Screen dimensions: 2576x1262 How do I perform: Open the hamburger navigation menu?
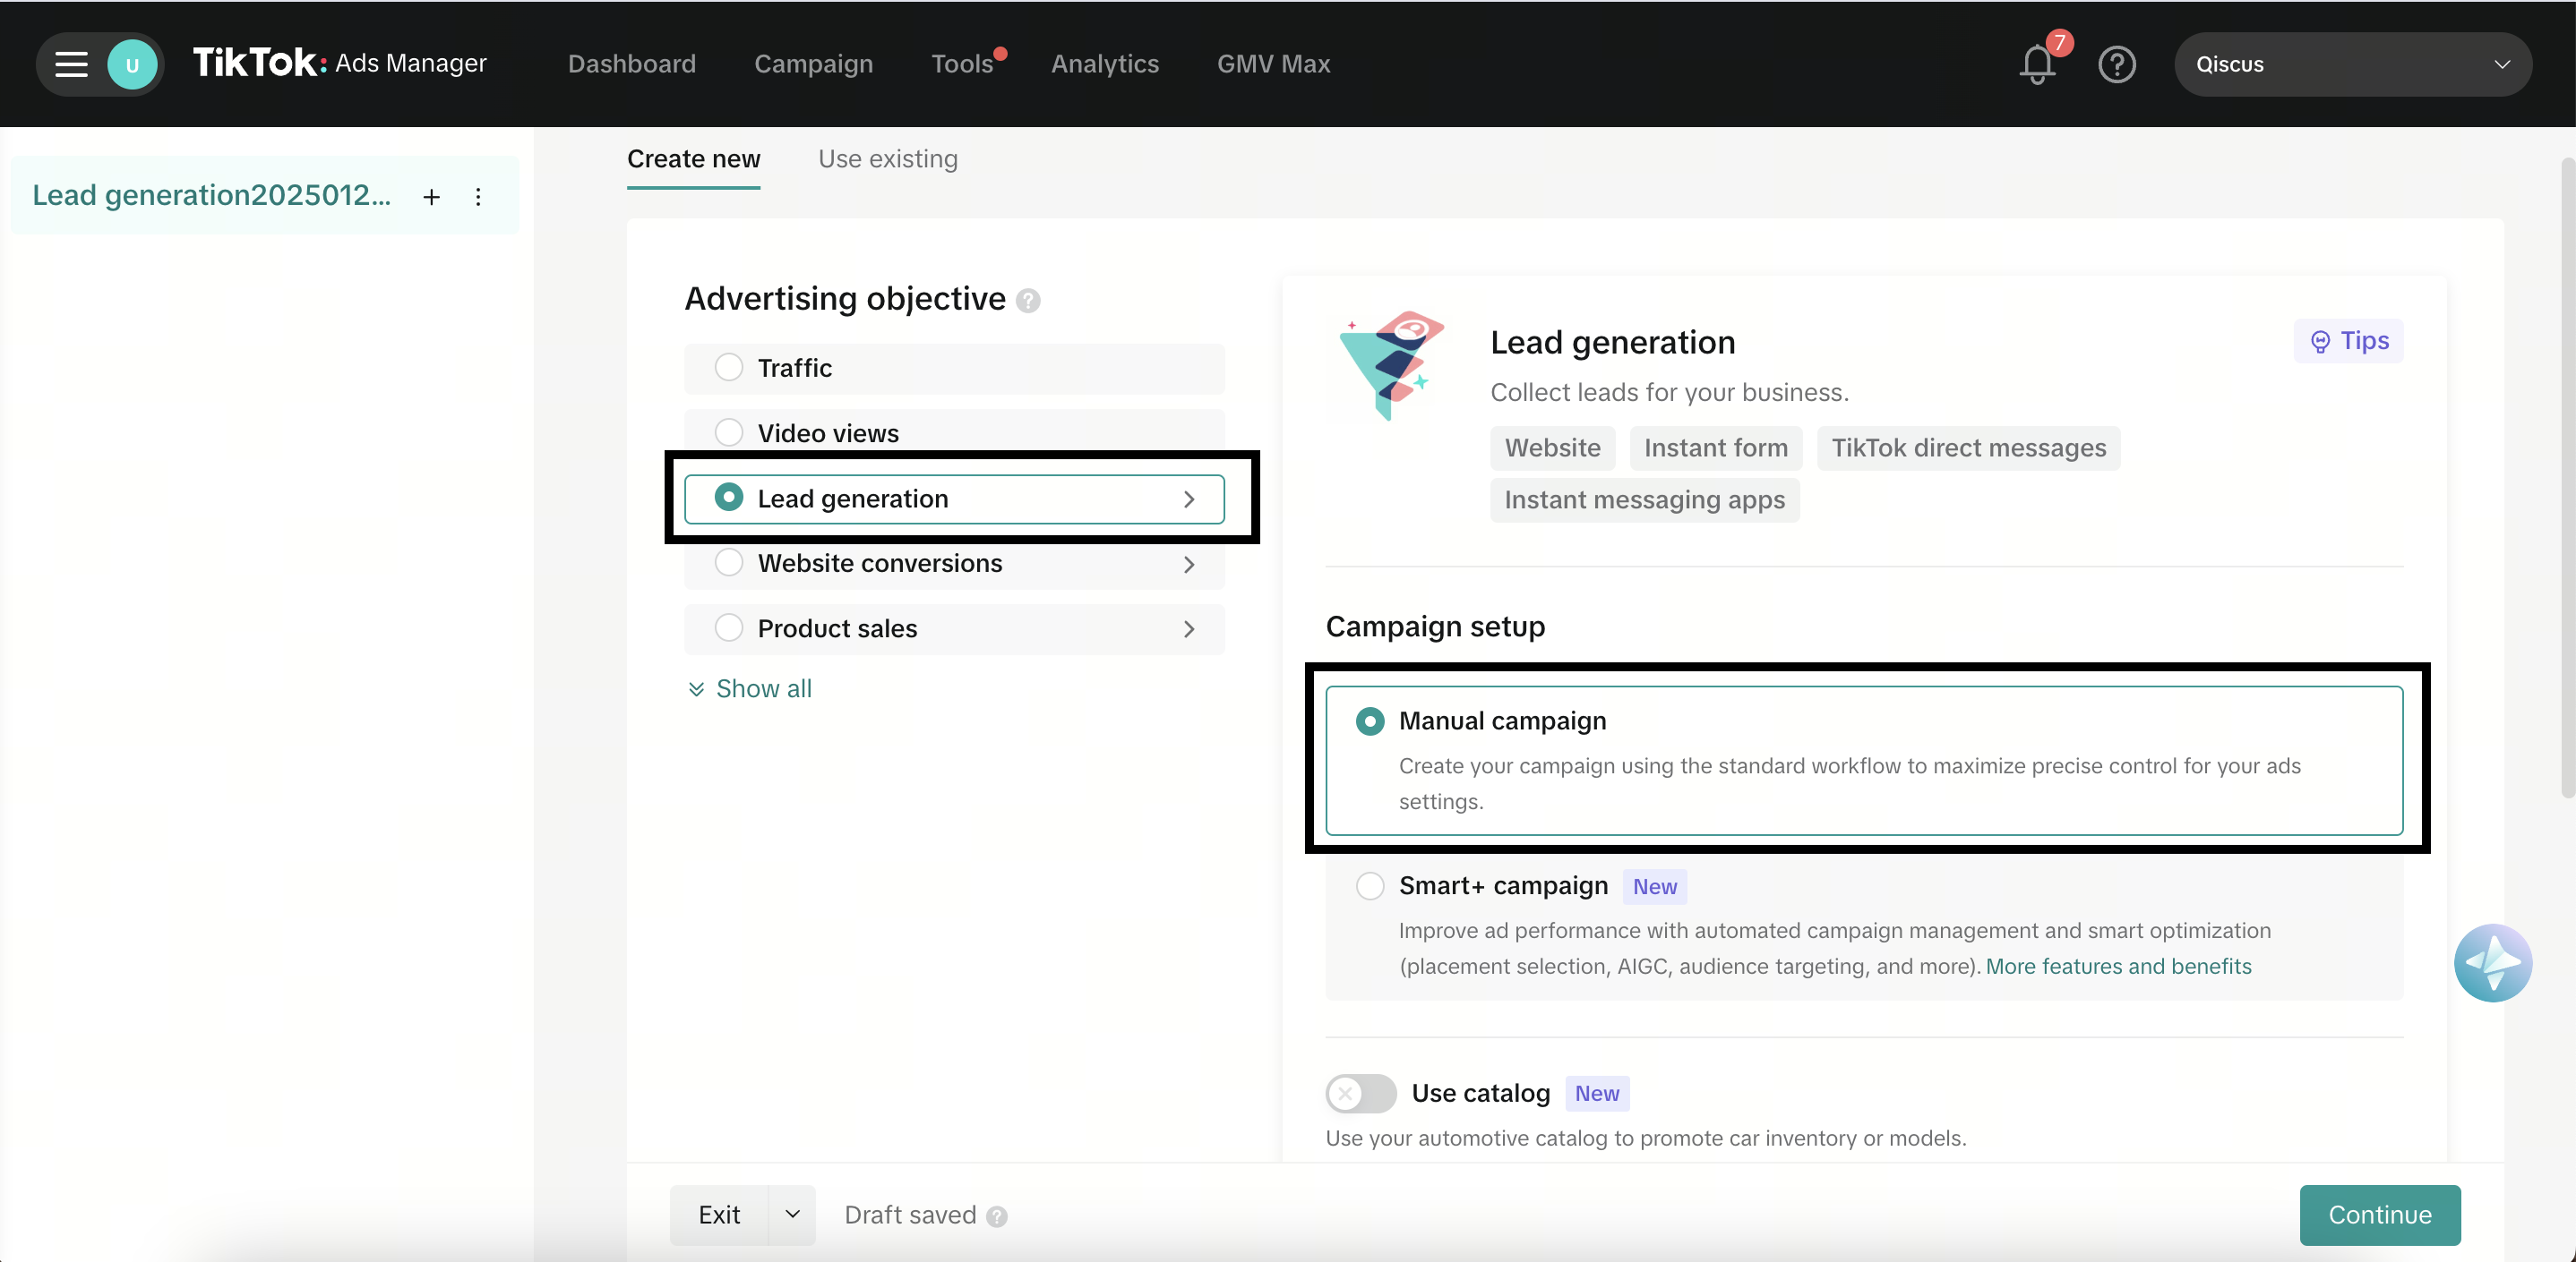click(71, 64)
